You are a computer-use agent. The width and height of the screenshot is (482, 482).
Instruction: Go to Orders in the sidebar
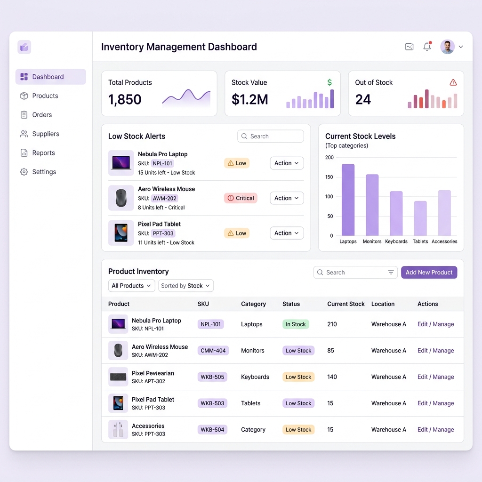(x=42, y=115)
